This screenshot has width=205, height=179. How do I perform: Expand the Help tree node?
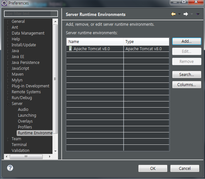[x=8, y=39]
